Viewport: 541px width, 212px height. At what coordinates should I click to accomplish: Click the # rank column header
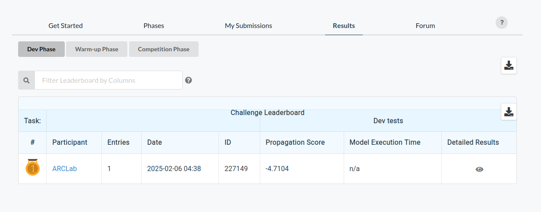click(x=32, y=142)
